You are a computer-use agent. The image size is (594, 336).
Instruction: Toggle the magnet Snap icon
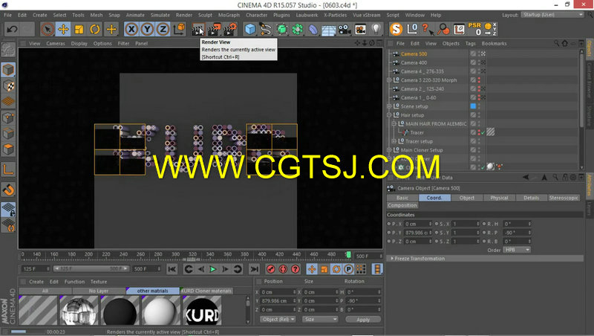(x=8, y=190)
